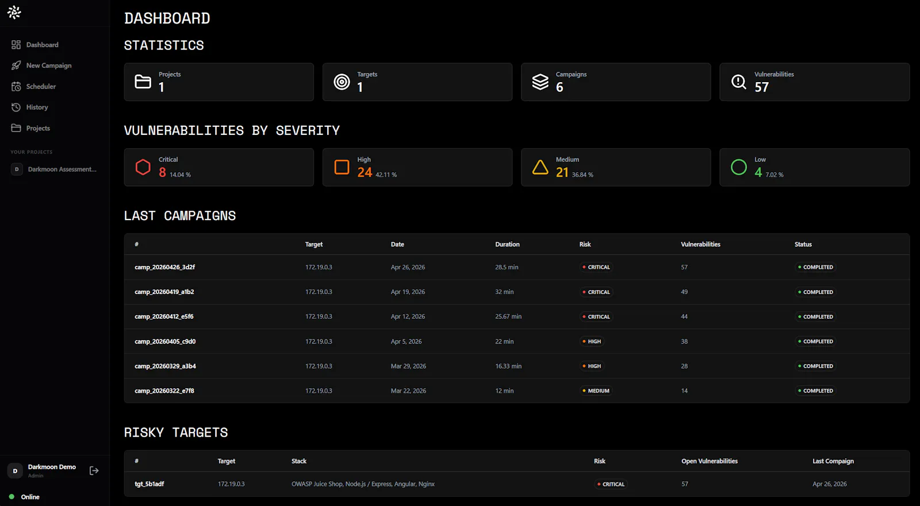The height and width of the screenshot is (506, 920).
Task: Click the Apr 19, 2026 date cell
Action: click(x=408, y=292)
